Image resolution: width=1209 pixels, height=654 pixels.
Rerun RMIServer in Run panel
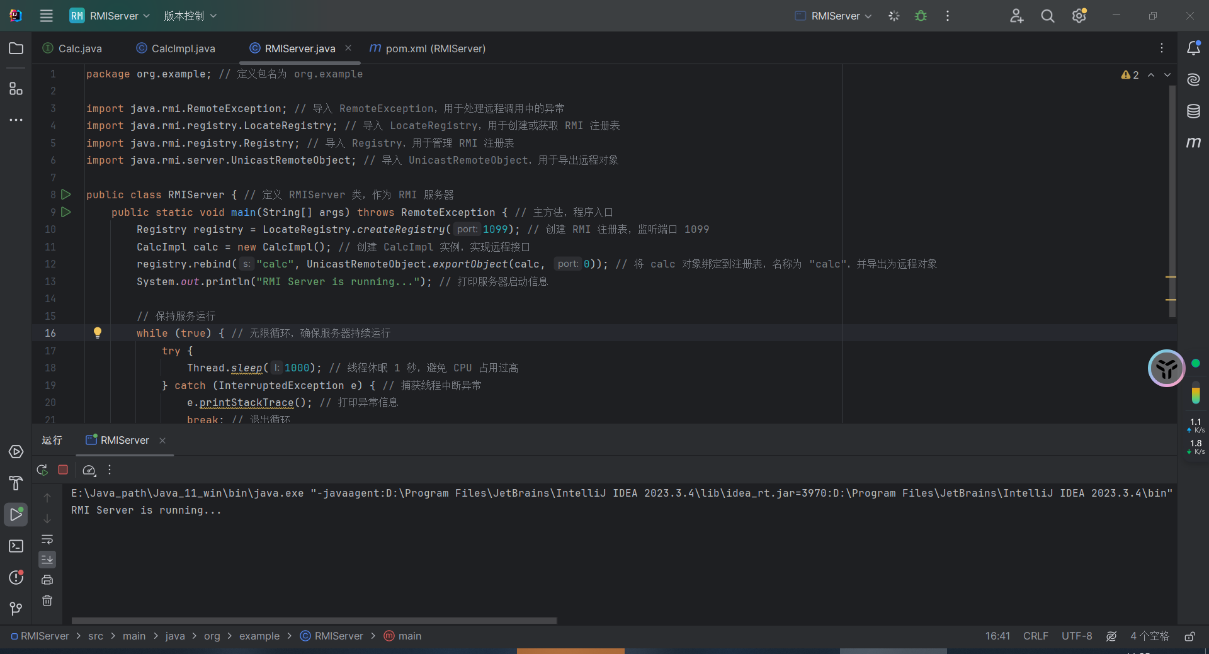pyautogui.click(x=42, y=470)
